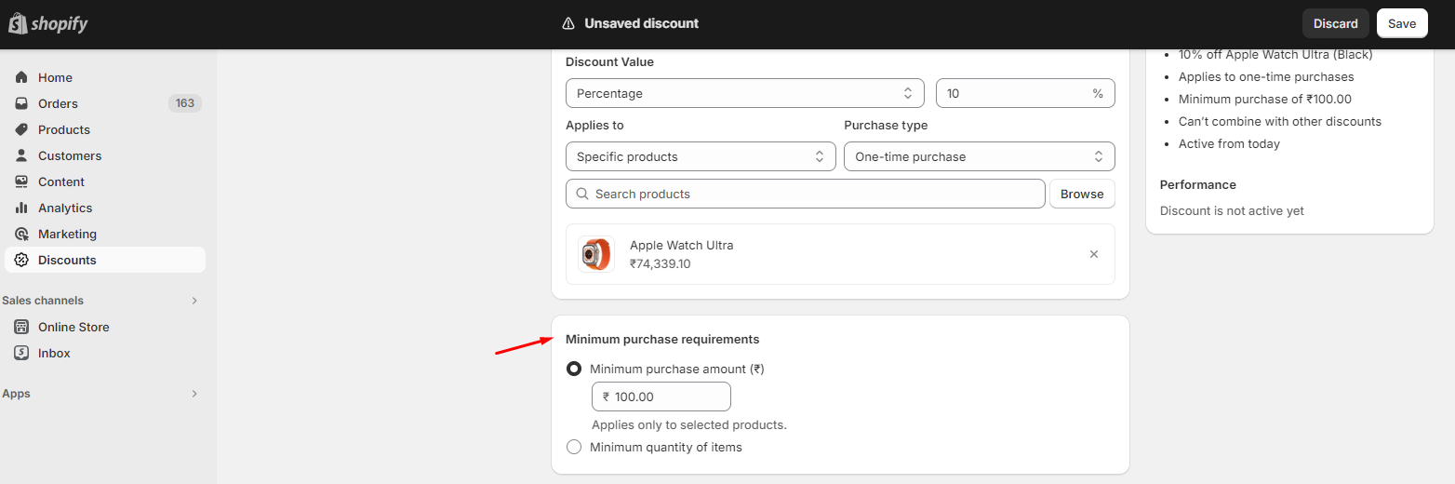Click the Purchase type label

click(x=886, y=125)
